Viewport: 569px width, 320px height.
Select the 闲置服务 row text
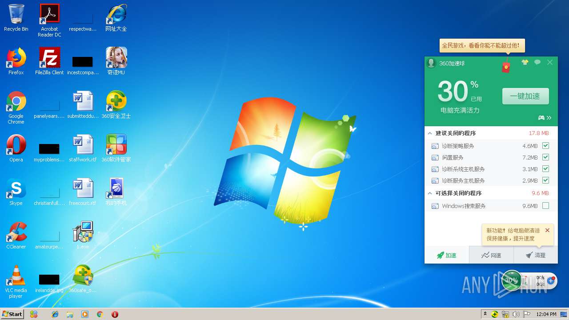click(453, 157)
